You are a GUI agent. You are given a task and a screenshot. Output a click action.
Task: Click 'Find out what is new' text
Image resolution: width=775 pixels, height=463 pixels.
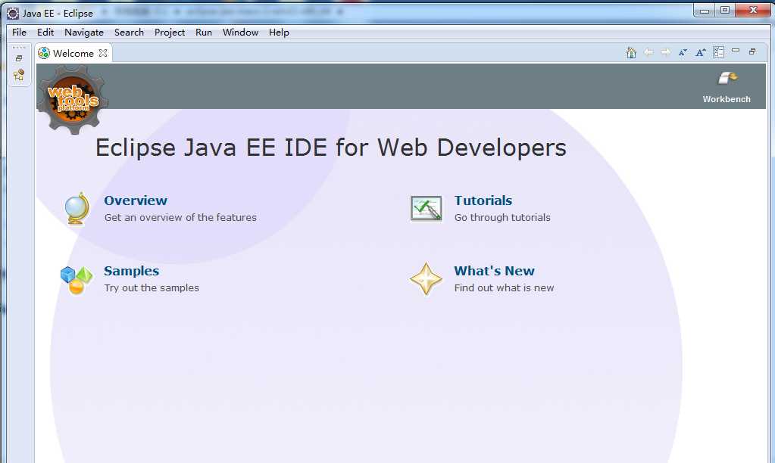click(504, 287)
